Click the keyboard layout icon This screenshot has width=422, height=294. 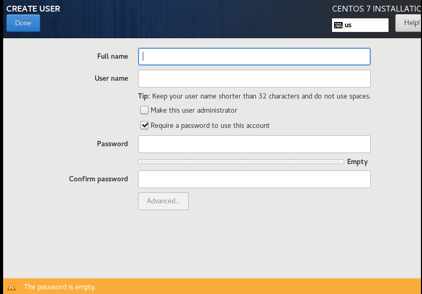[x=338, y=25]
